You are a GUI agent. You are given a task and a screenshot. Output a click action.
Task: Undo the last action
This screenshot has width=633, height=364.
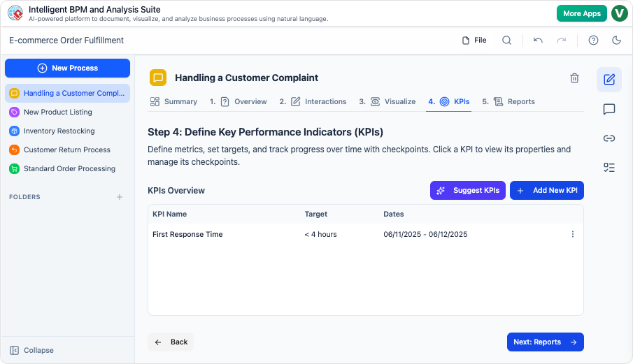pyautogui.click(x=538, y=41)
